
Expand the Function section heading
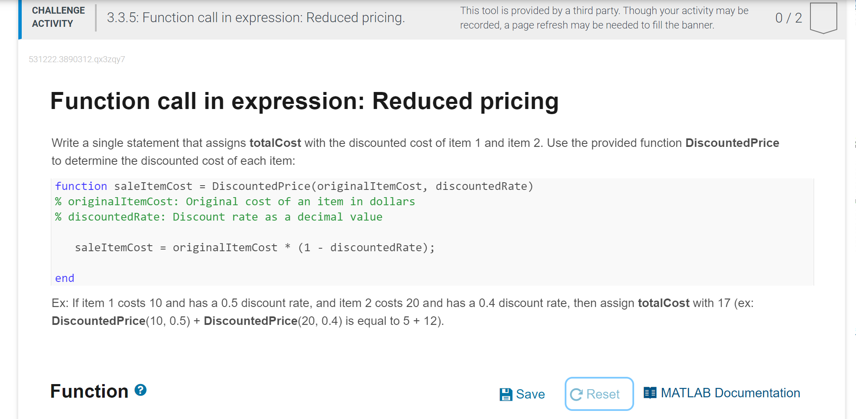[x=89, y=392]
